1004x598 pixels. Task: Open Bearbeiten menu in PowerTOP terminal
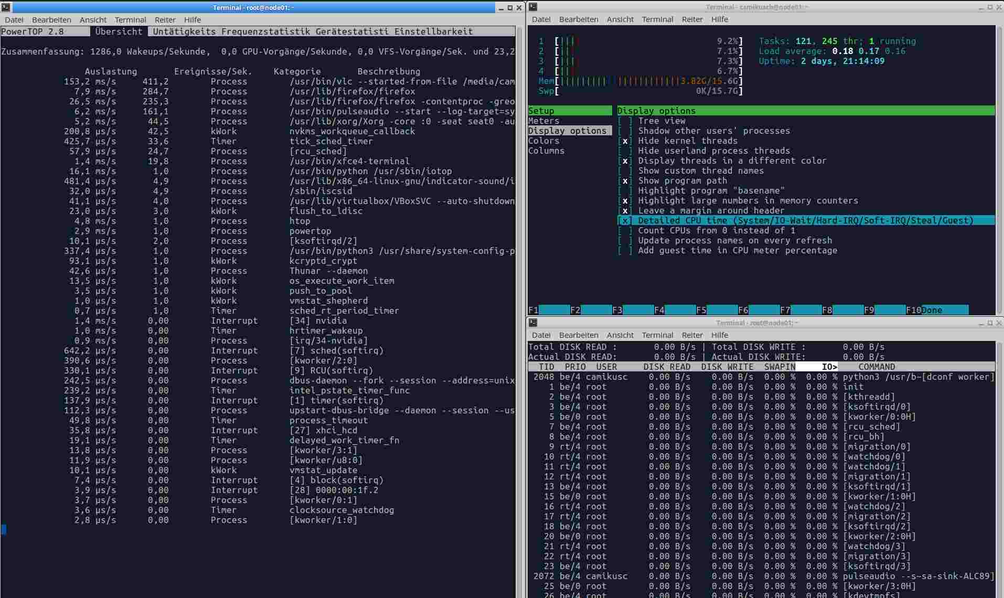point(51,19)
